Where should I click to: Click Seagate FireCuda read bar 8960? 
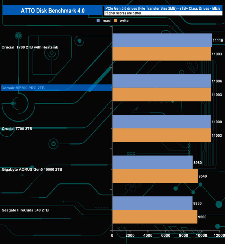153,203
